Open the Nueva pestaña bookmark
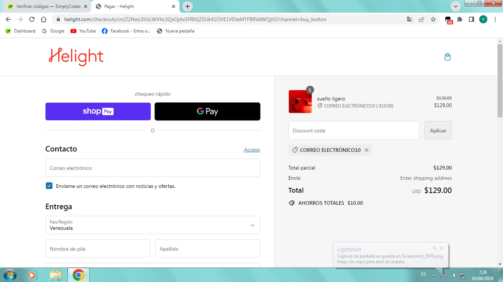Image resolution: width=503 pixels, height=282 pixels. [x=176, y=31]
